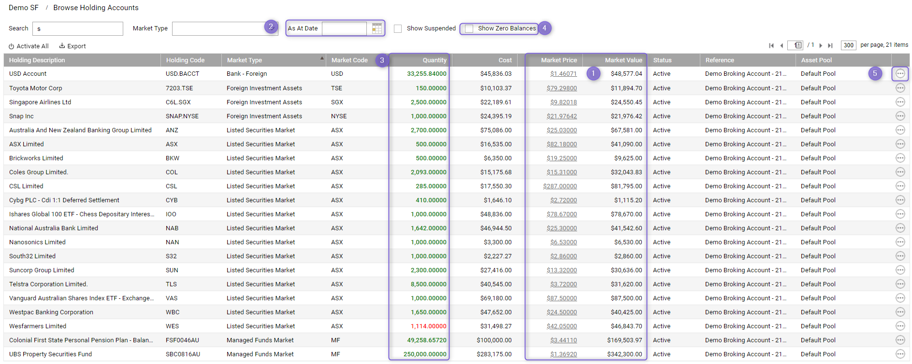Image resolution: width=912 pixels, height=364 pixels.
Task: Open actions menu for USD Account row
Action: [x=900, y=74]
